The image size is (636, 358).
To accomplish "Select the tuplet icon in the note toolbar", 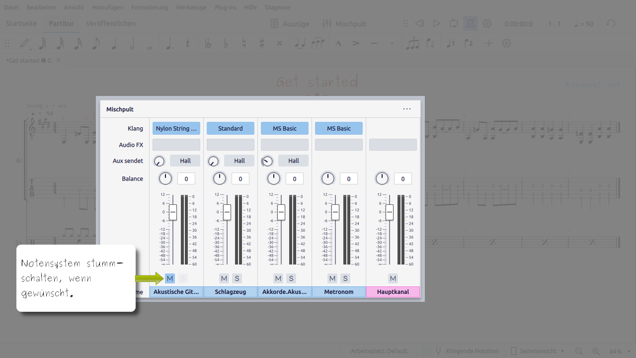I will point(412,44).
